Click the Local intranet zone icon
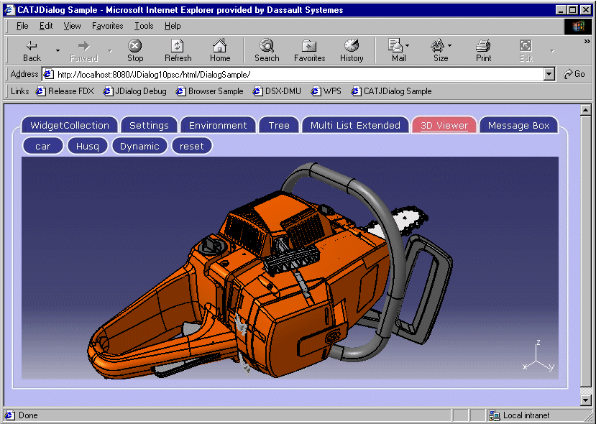596x424 pixels. [494, 415]
